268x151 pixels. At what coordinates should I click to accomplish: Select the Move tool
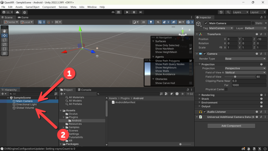4,35
